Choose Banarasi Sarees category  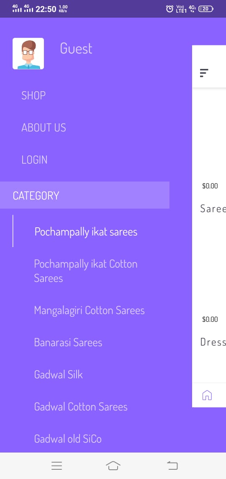click(68, 342)
